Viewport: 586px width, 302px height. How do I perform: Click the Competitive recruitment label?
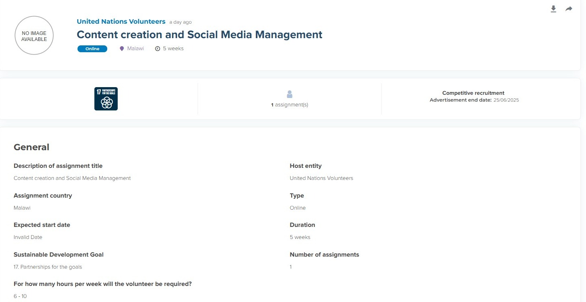point(473,93)
